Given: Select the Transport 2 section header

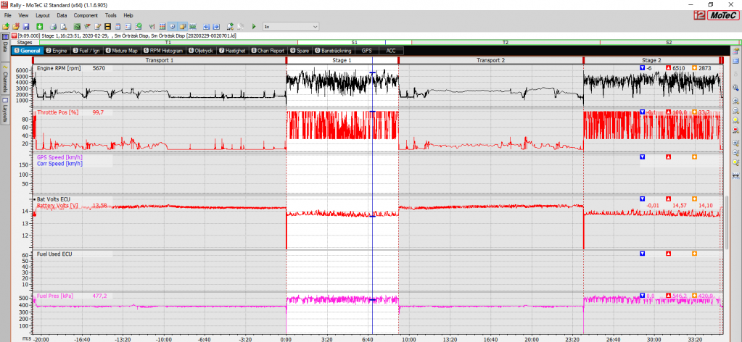Looking at the screenshot, I should click(x=490, y=60).
